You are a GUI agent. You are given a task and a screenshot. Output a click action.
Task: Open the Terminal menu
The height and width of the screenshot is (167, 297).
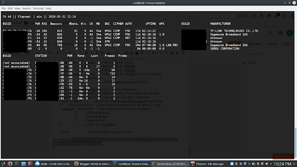tap(38, 8)
